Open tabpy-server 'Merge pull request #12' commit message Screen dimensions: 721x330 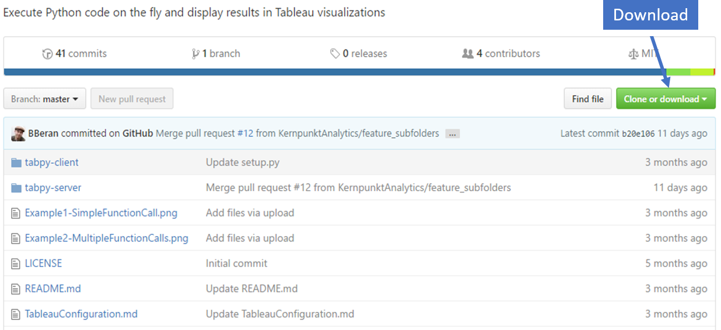(x=358, y=188)
